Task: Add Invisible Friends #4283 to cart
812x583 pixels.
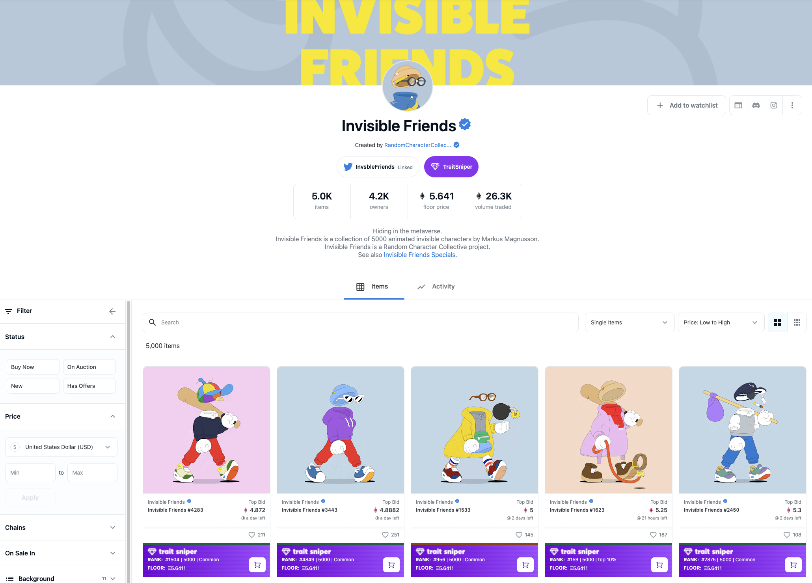Action: (x=257, y=564)
